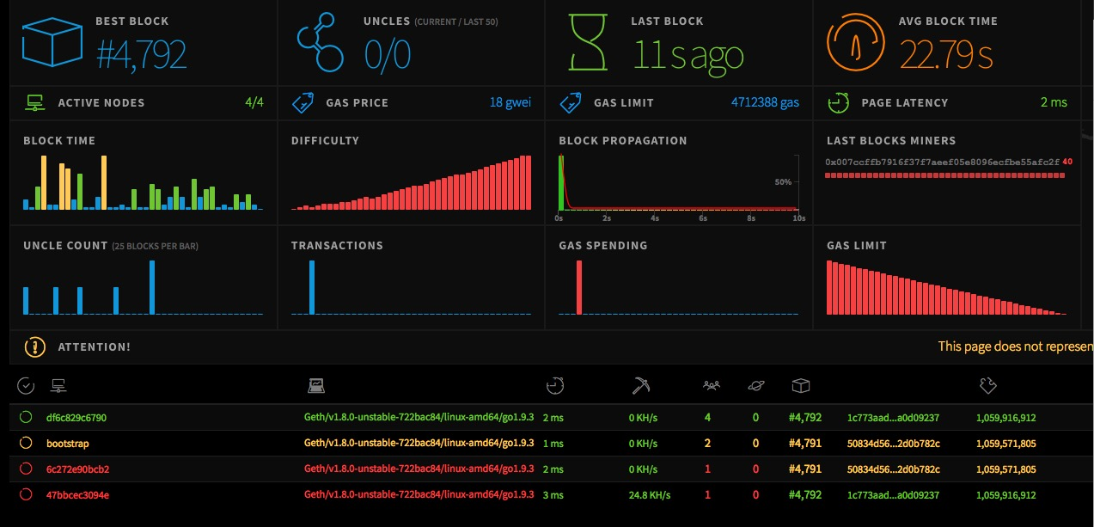The image size is (1094, 527).
Task: Sort by pinned using the checkmark header icon
Action: click(x=26, y=386)
